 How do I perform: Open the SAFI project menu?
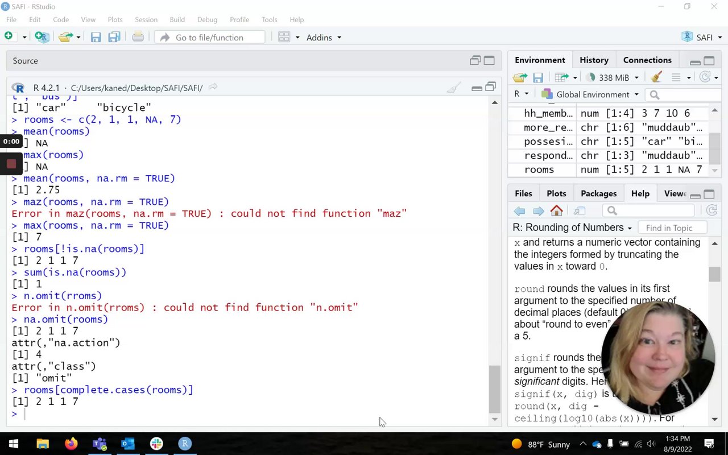pyautogui.click(x=702, y=38)
